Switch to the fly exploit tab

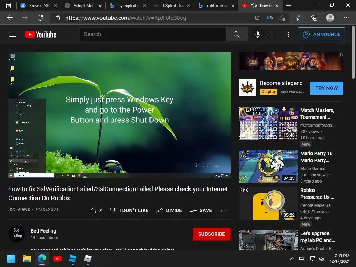pos(128,6)
